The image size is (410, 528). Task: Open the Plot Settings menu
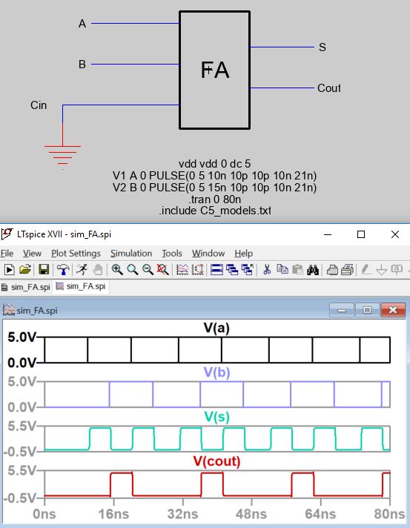[76, 253]
